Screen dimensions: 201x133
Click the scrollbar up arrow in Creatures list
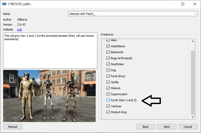click(193, 41)
